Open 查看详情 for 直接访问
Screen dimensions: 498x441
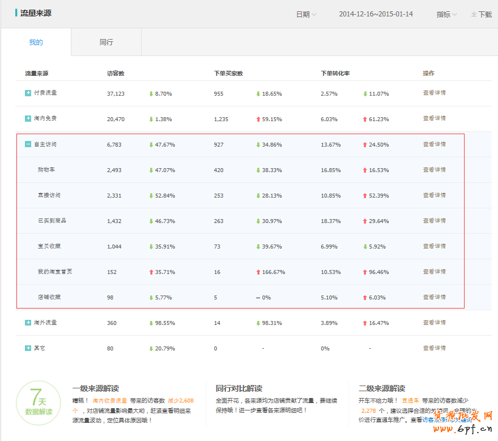pos(434,195)
